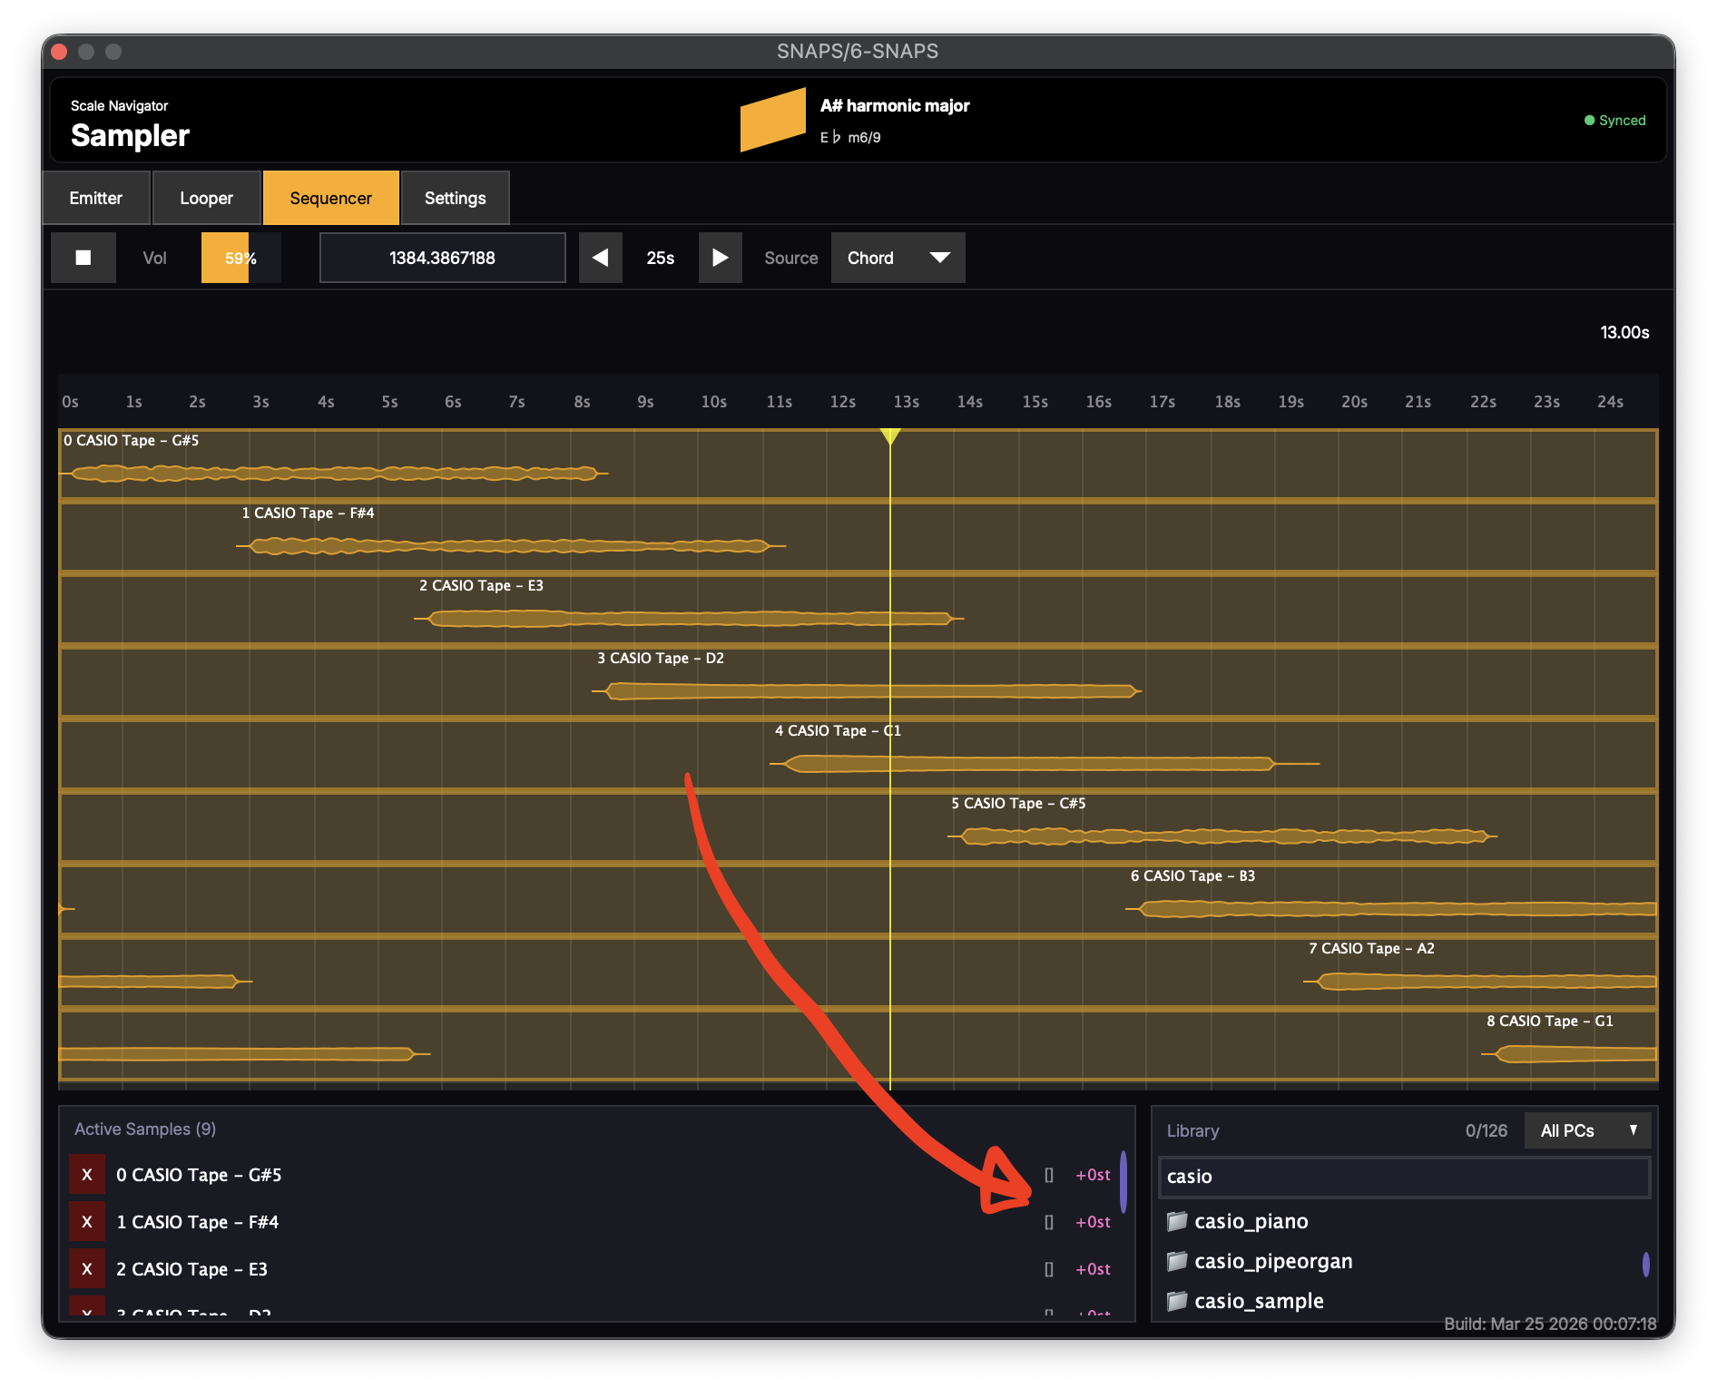
Task: Select the 4 CASIO Tape – C1 waveform clip
Action: 1045,763
